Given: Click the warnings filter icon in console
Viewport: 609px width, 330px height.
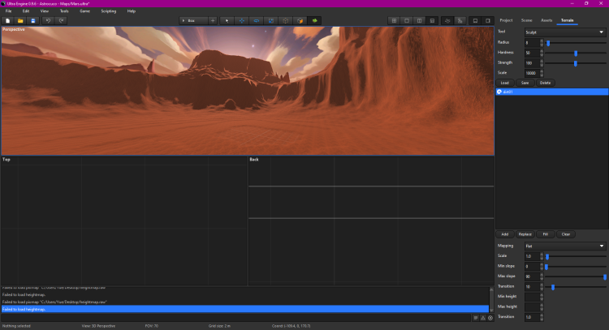Looking at the screenshot, I should click(x=483, y=318).
